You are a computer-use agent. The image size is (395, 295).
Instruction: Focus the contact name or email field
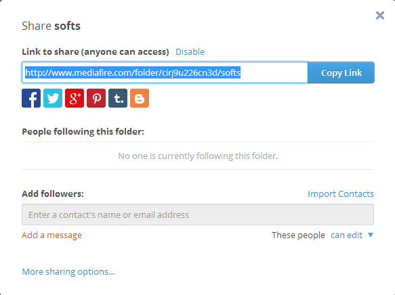coord(198,214)
